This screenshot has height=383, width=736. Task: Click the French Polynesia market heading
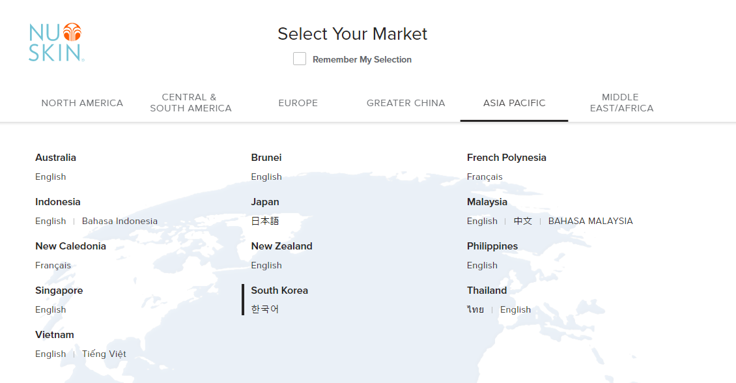507,158
